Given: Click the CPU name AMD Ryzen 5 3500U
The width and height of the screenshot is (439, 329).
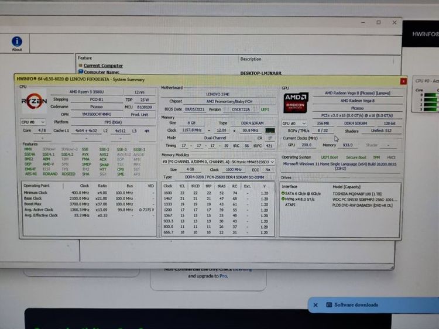Looking at the screenshot, I should (87, 92).
